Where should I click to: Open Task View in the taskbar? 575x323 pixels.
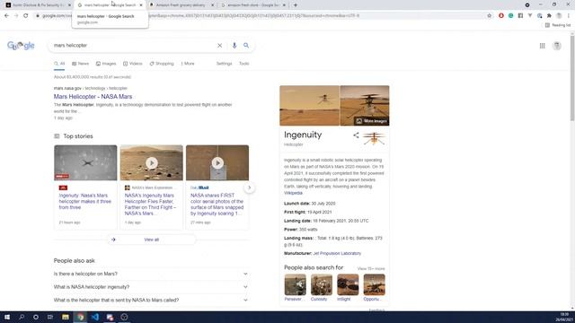[50, 317]
